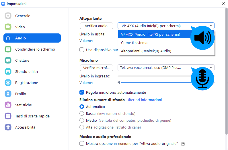Select the Bassa noise suppression option
Viewport: 228px width, 150px height.
click(x=82, y=113)
